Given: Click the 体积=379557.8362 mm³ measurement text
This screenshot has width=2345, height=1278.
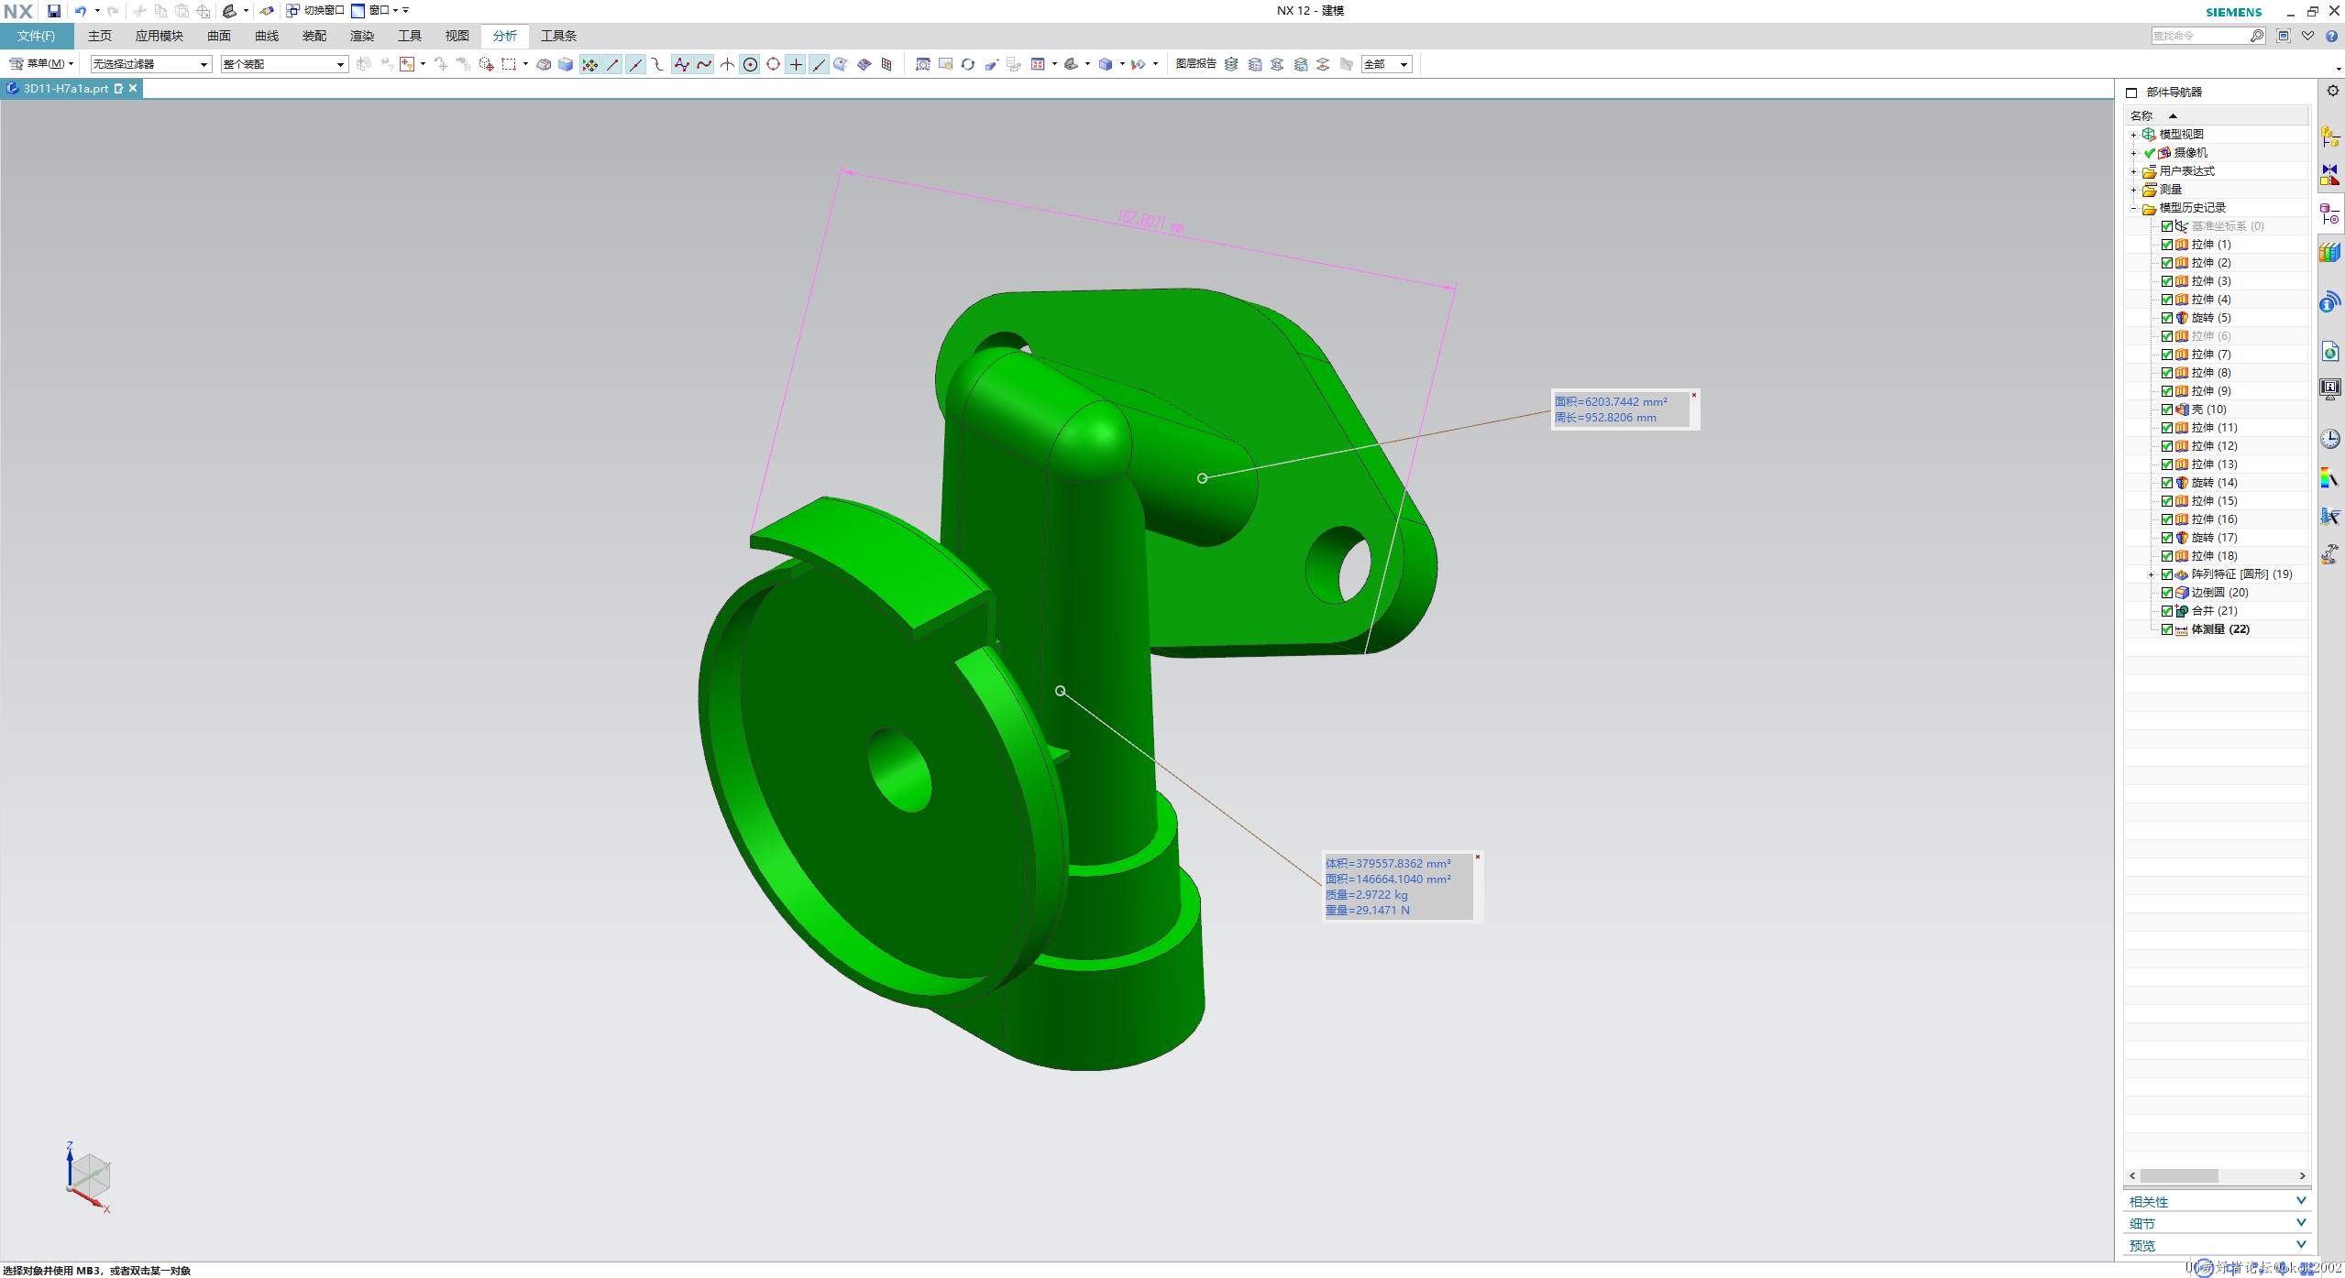Looking at the screenshot, I should tap(1388, 863).
